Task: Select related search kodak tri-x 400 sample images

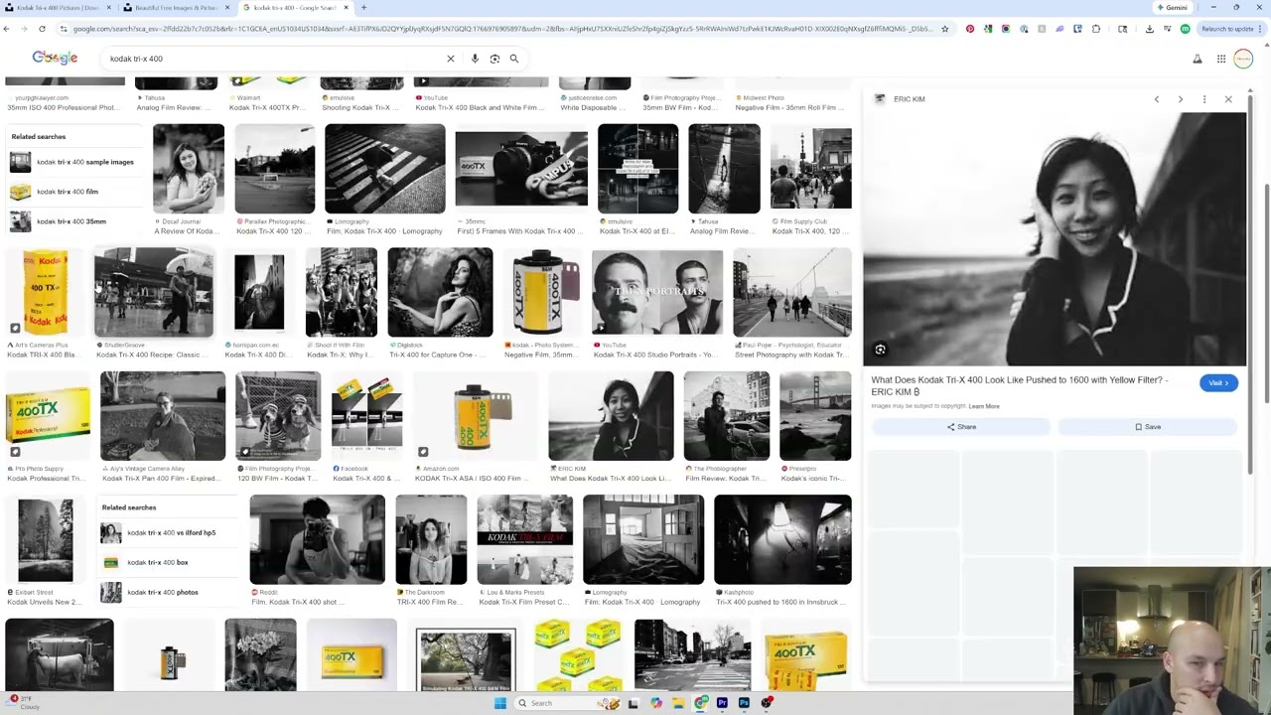Action: [x=71, y=162]
